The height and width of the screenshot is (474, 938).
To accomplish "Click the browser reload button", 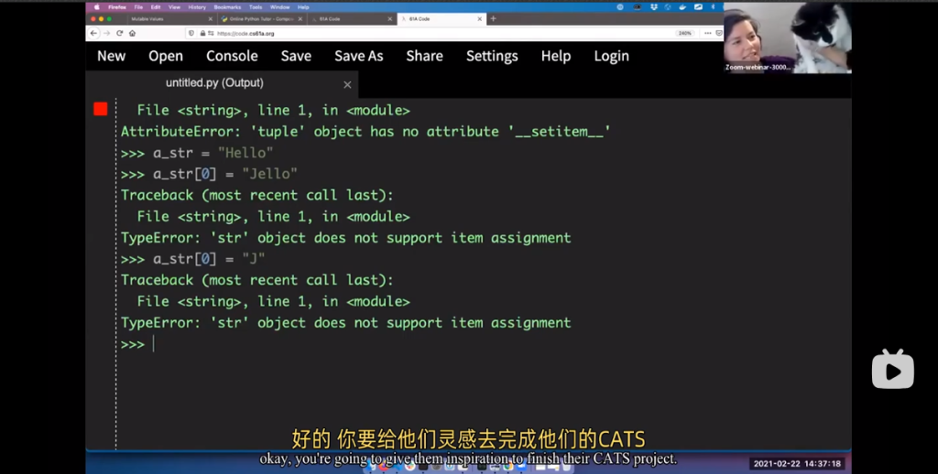I will coord(119,33).
